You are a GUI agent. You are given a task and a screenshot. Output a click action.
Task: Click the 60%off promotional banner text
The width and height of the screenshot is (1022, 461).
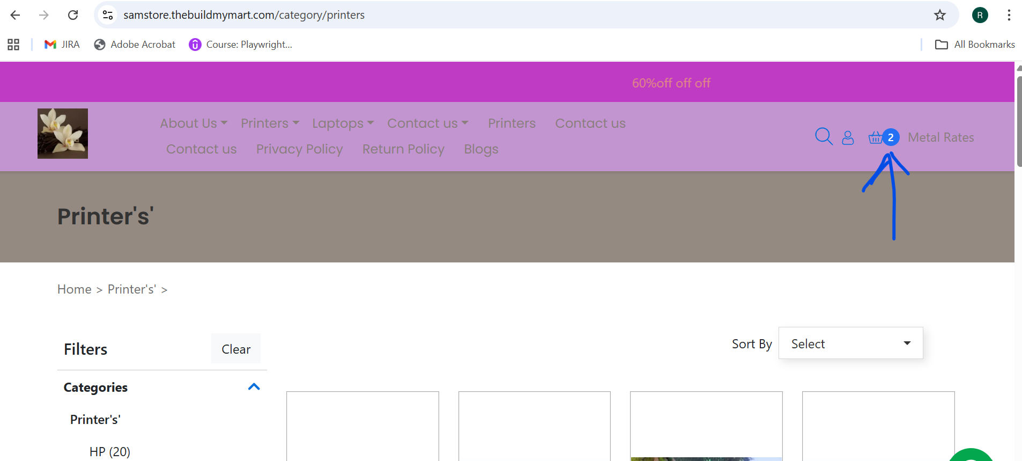pos(671,83)
